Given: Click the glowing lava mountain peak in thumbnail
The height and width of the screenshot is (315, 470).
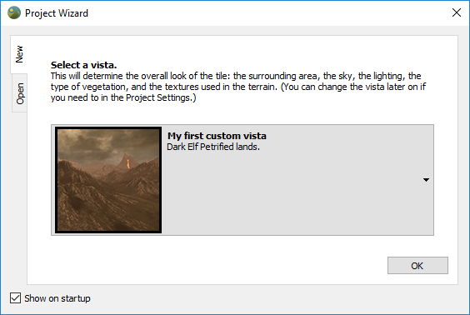Looking at the screenshot, I should coord(127,162).
